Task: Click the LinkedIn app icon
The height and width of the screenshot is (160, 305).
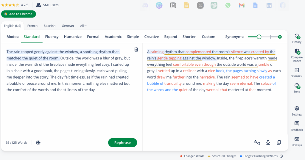Action: pos(269,5)
